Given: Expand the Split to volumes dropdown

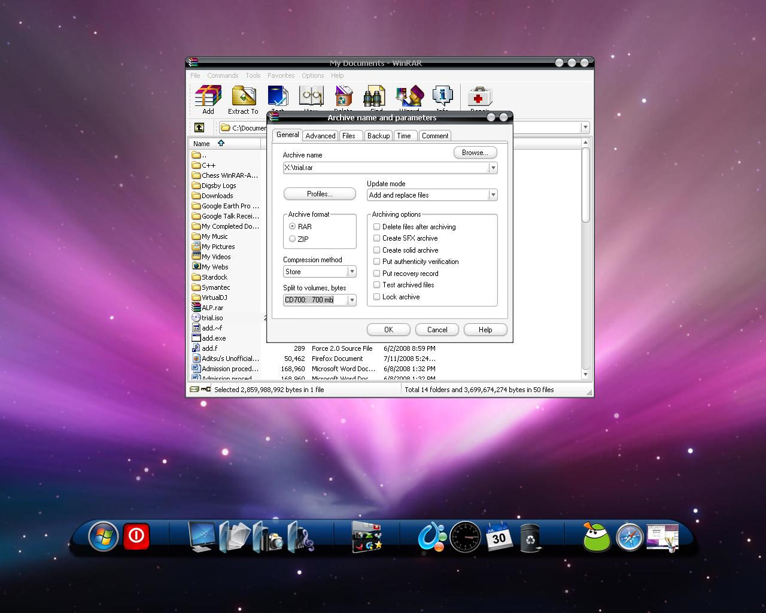Looking at the screenshot, I should (x=352, y=300).
